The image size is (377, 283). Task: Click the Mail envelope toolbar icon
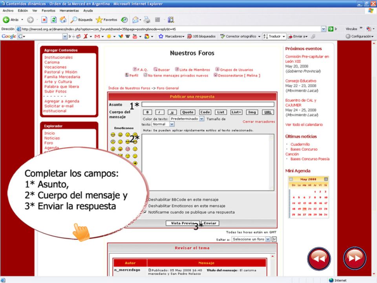(135, 20)
